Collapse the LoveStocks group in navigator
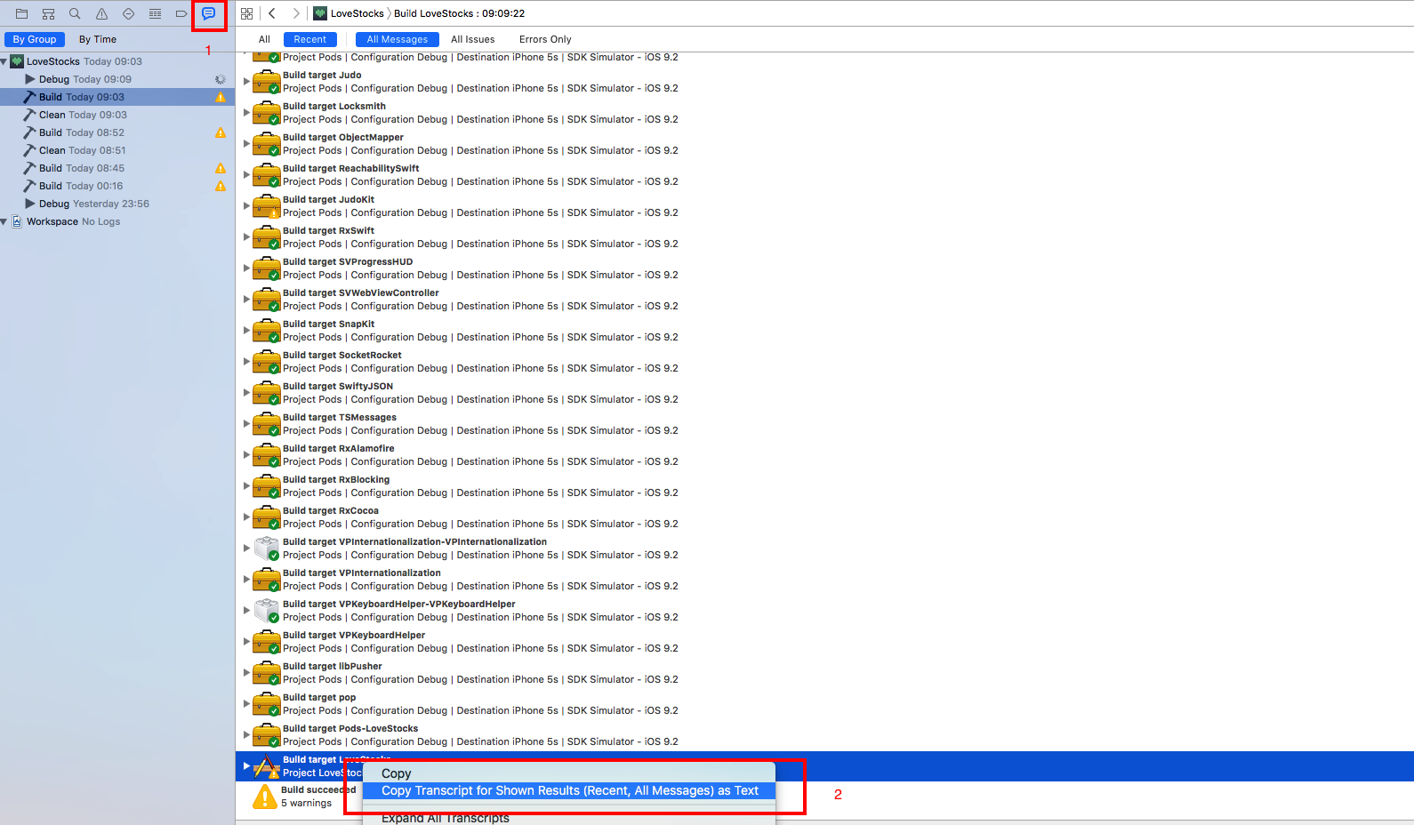 (x=4, y=61)
